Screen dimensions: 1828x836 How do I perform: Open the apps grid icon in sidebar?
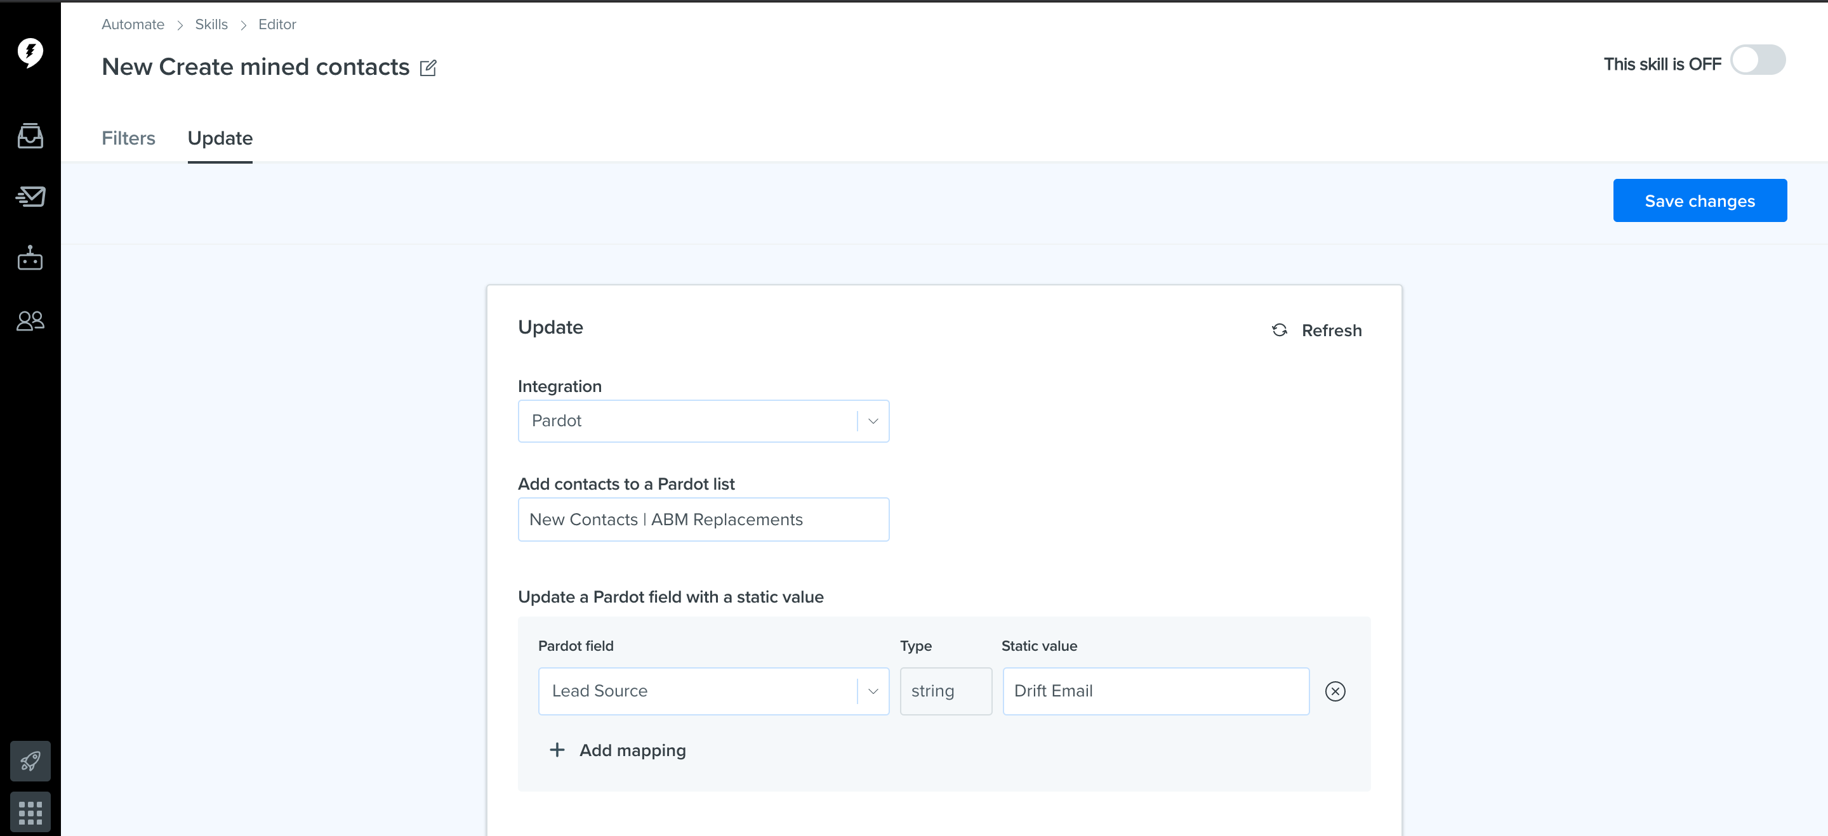(x=30, y=812)
